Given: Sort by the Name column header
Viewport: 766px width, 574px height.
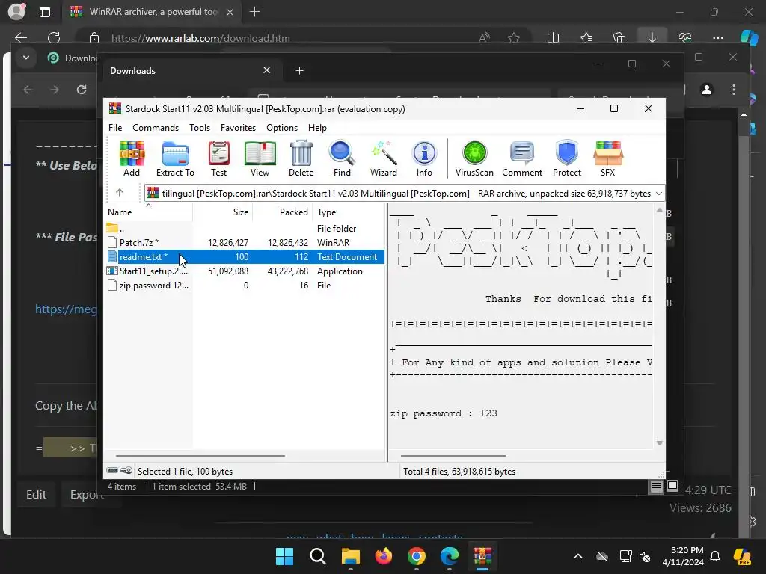Looking at the screenshot, I should click(x=149, y=212).
